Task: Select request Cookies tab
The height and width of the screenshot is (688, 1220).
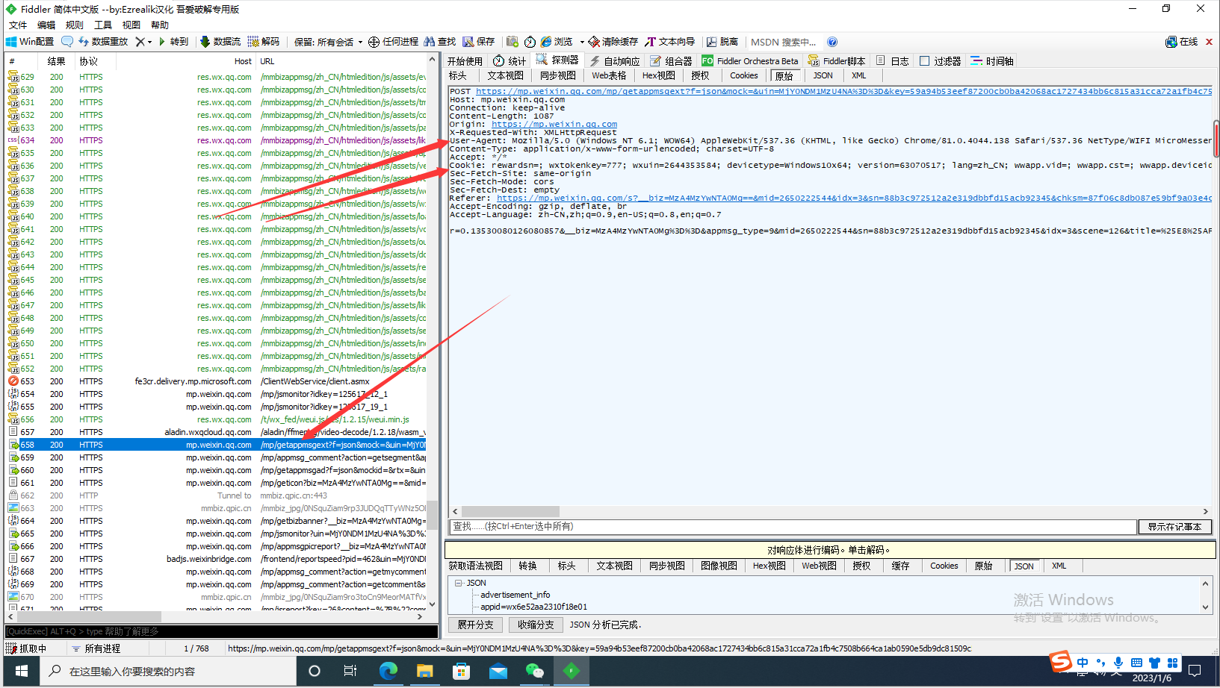Action: [743, 75]
